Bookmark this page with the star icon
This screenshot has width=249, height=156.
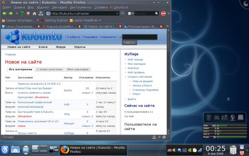click(x=117, y=13)
